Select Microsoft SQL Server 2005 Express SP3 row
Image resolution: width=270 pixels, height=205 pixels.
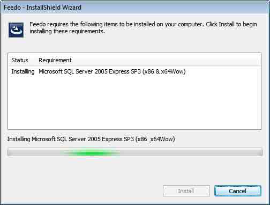click(x=134, y=71)
